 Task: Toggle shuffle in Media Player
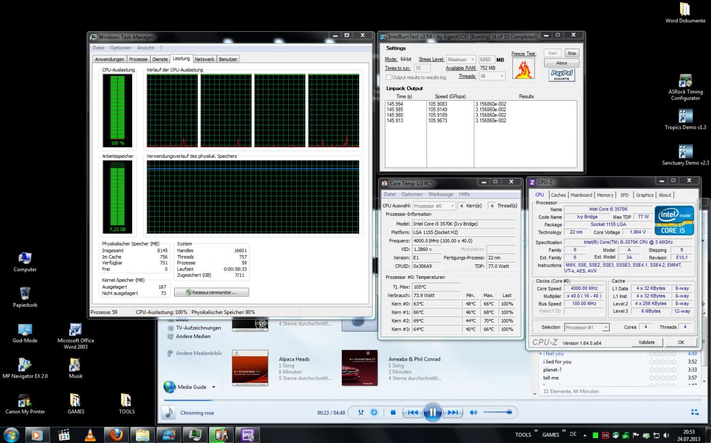coord(361,412)
